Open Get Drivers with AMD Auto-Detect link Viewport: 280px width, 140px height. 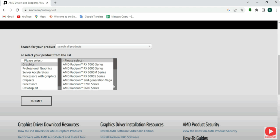tap(52, 137)
